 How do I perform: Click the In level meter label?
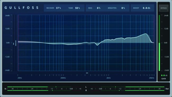point(5,89)
